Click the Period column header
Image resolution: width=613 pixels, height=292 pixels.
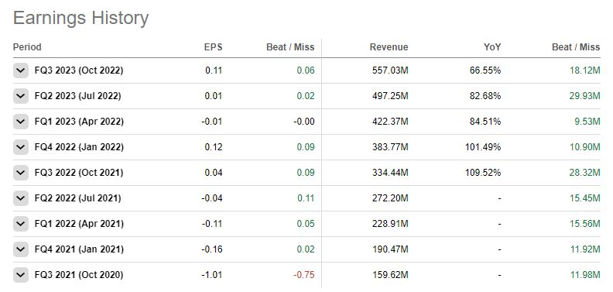27,47
